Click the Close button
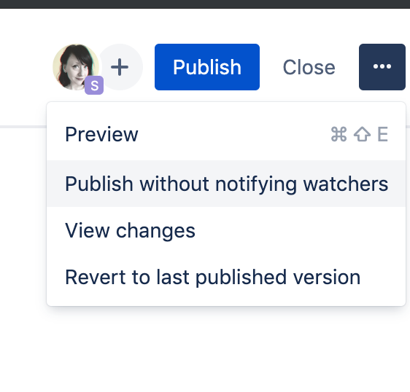The height and width of the screenshot is (392, 410). tap(309, 67)
